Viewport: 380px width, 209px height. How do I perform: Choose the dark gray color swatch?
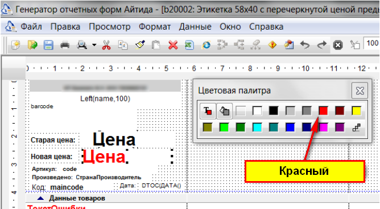[x=307, y=111]
